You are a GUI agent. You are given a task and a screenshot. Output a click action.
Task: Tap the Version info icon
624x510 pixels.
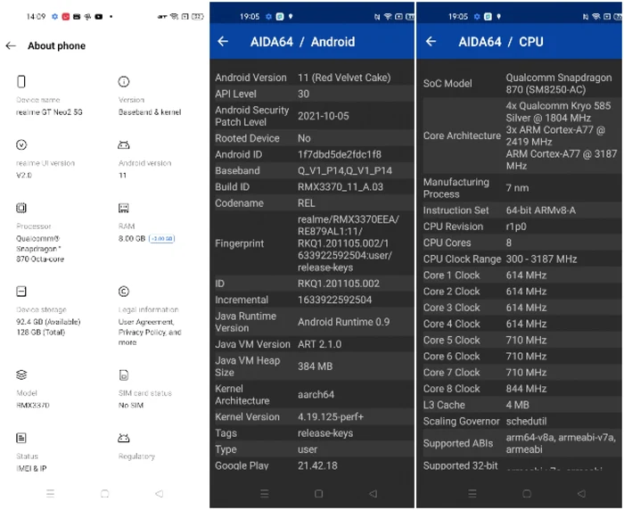click(124, 82)
